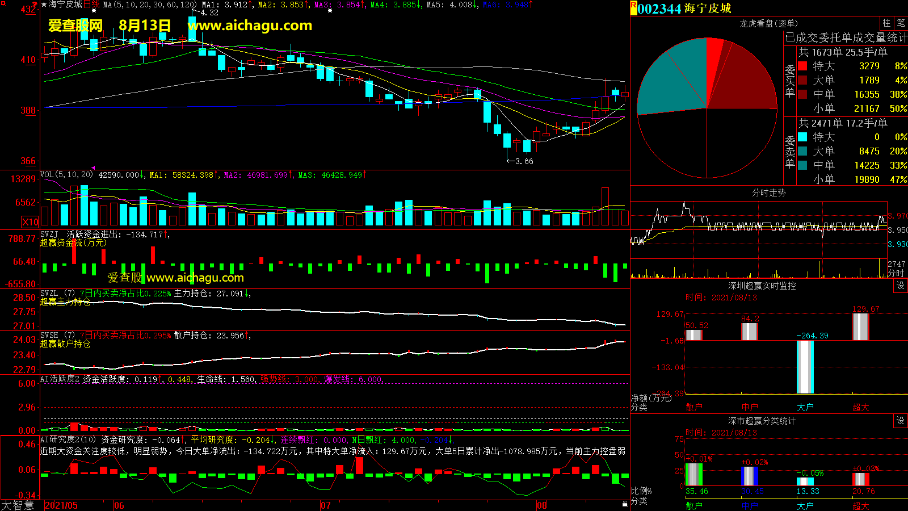Image resolution: width=908 pixels, height=511 pixels.
Task: Open 设 settings for 深市超赢分类统计
Action: coord(901,421)
